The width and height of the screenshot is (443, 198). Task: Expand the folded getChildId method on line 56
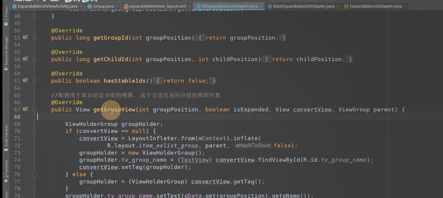(35, 59)
